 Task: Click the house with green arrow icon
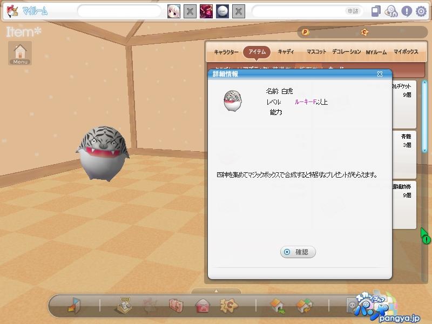click(x=278, y=306)
